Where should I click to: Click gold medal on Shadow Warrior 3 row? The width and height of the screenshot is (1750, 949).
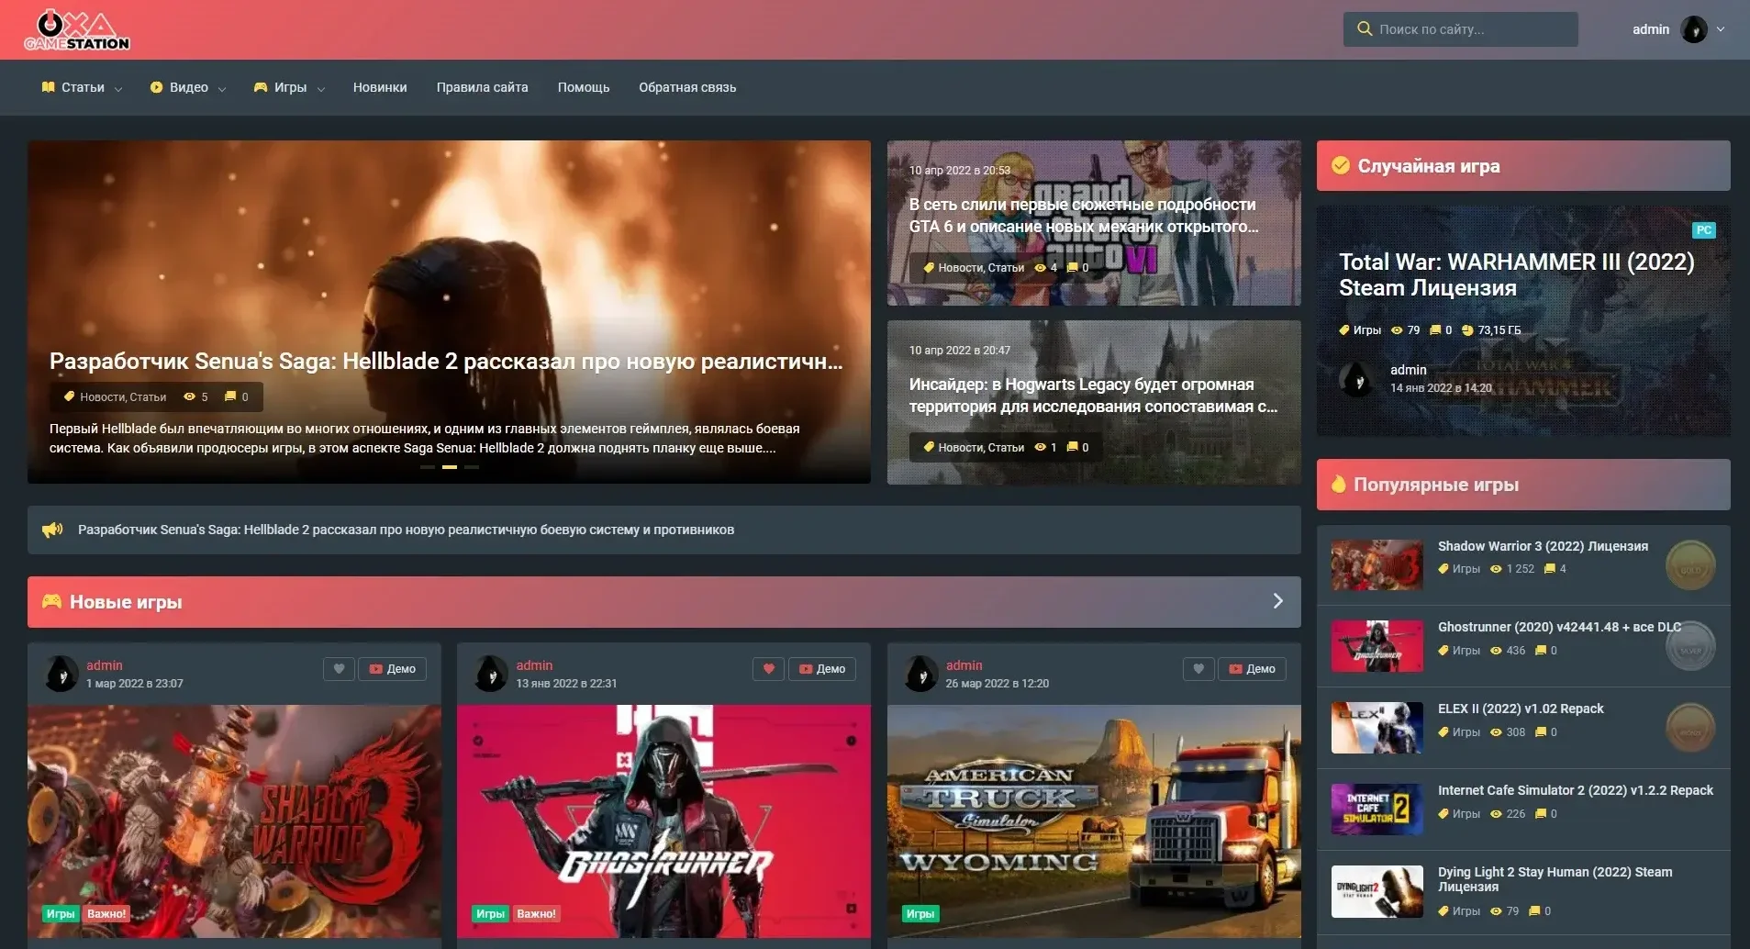[x=1690, y=564]
